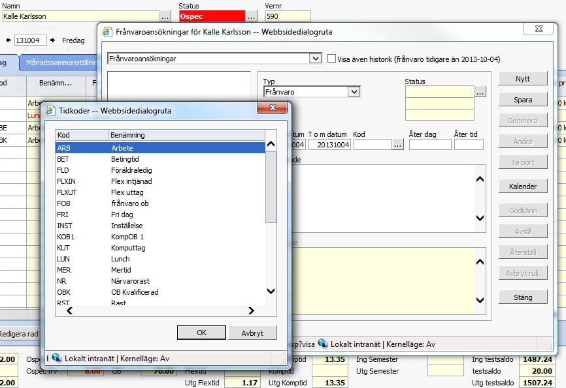Select the MER Mertid row
The image size is (566, 388).
(160, 270)
